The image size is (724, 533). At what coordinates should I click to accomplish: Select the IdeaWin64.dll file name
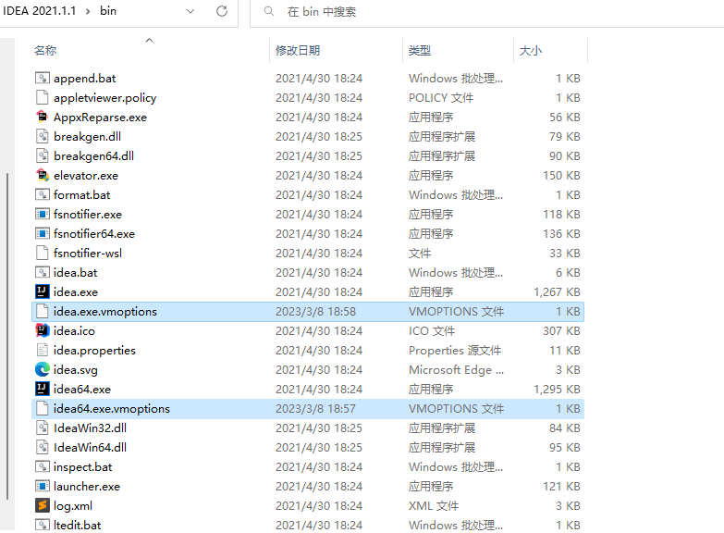click(x=90, y=448)
